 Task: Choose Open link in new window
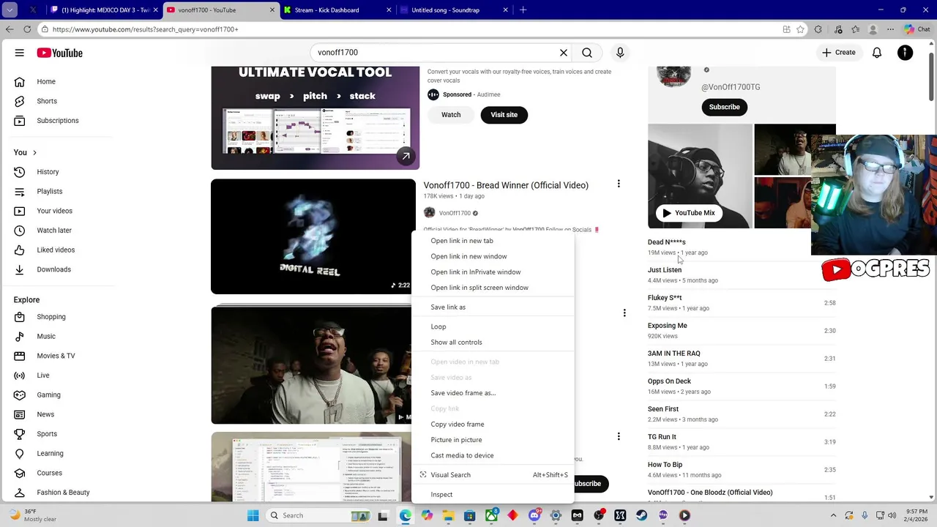(x=493, y=256)
